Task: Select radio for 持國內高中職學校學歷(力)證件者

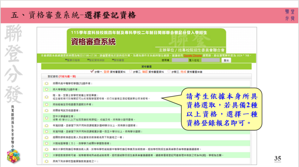Action: coord(47,84)
